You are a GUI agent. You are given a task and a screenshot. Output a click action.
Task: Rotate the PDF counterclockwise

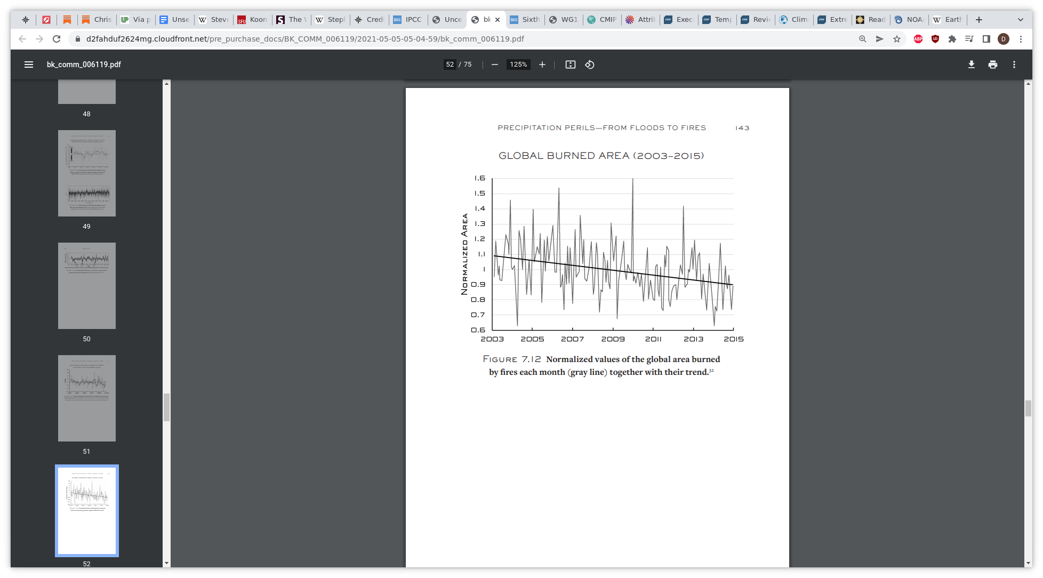coord(590,65)
